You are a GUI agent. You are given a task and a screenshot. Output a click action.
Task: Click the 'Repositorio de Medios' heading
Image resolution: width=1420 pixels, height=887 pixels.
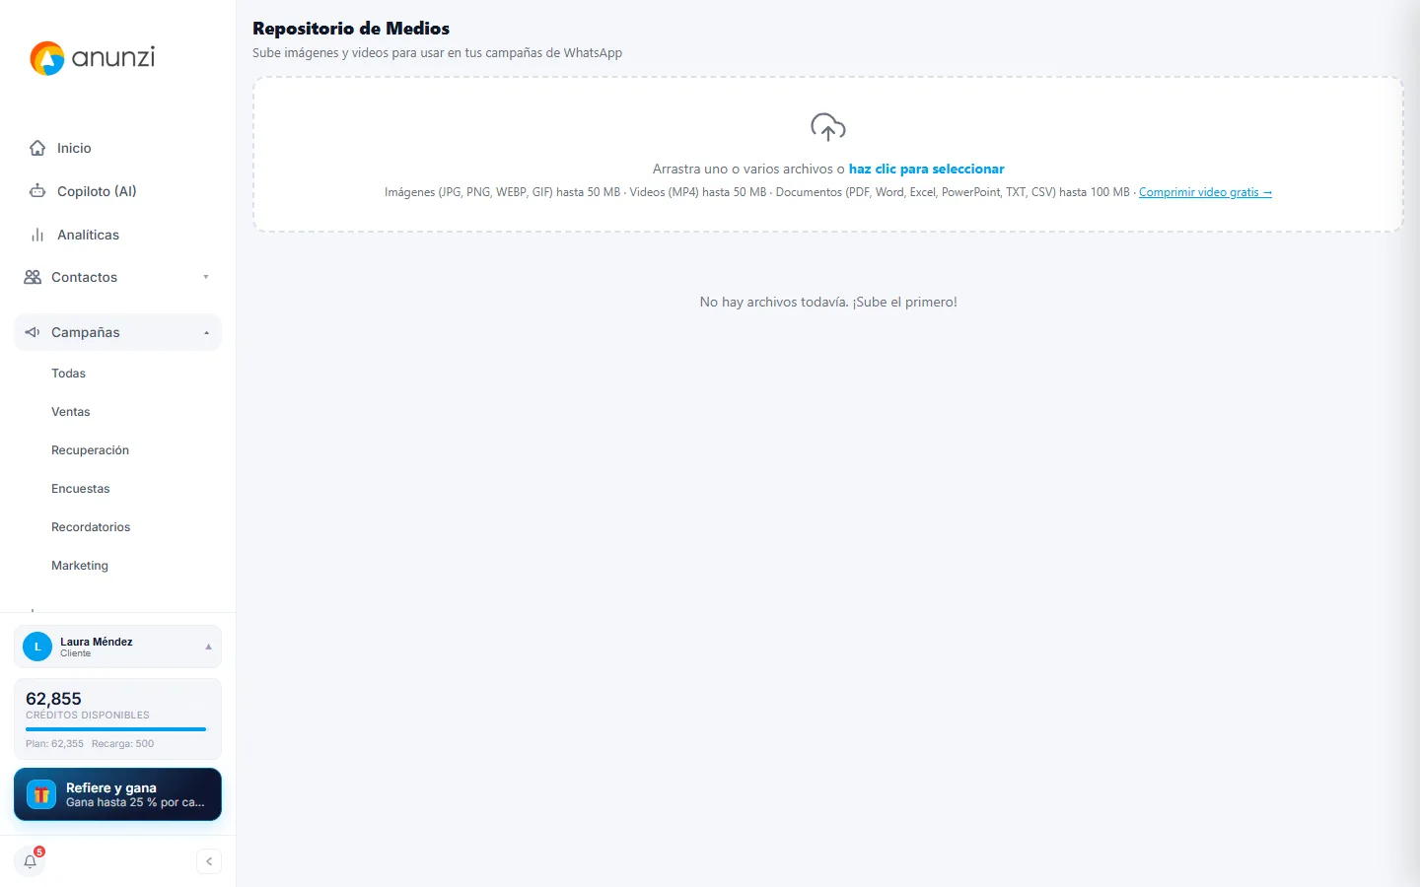click(x=351, y=29)
